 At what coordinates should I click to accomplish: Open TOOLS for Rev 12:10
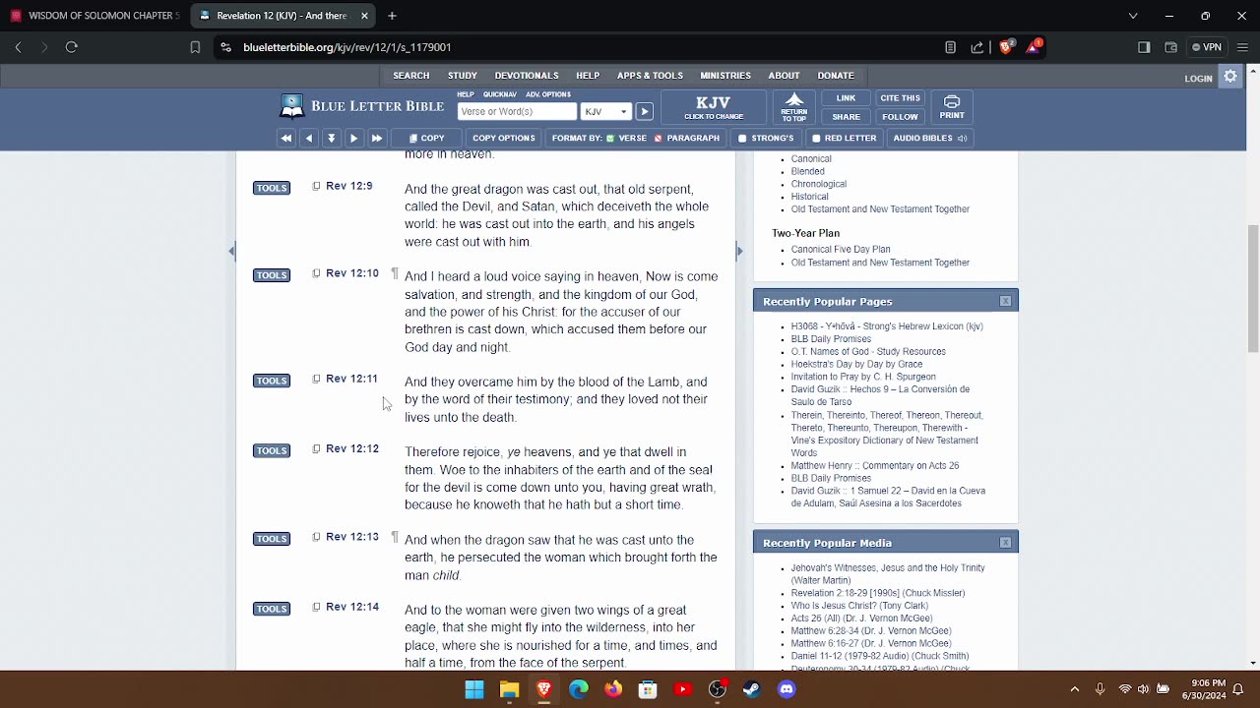point(272,275)
